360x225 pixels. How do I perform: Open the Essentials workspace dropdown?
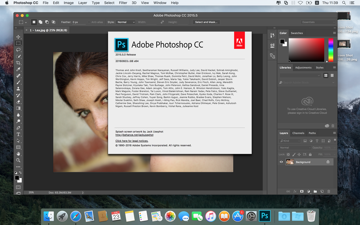click(x=318, y=22)
